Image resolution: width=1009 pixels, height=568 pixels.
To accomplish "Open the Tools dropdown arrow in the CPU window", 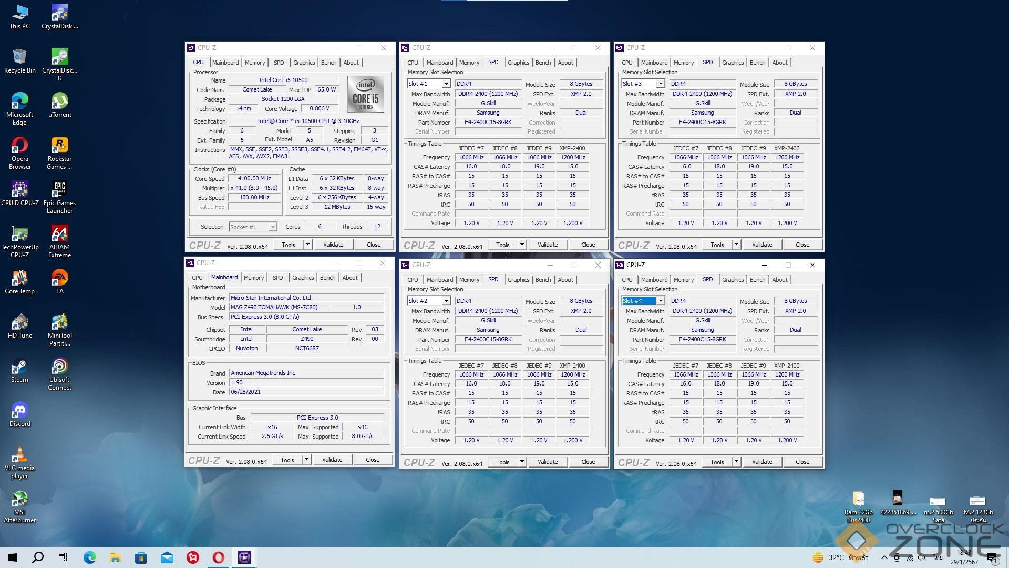I will [x=307, y=245].
